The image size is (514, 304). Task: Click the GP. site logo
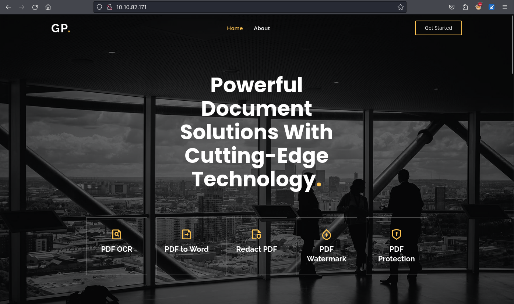point(61,28)
